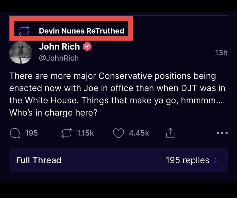
Task: Click the 13h post timestamp
Action: pos(221,53)
